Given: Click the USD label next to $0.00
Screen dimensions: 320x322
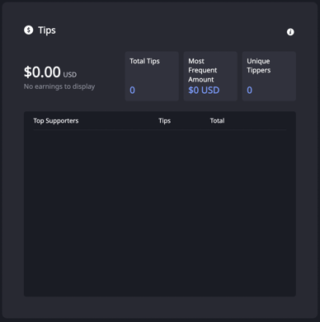Looking at the screenshot, I should click(70, 75).
